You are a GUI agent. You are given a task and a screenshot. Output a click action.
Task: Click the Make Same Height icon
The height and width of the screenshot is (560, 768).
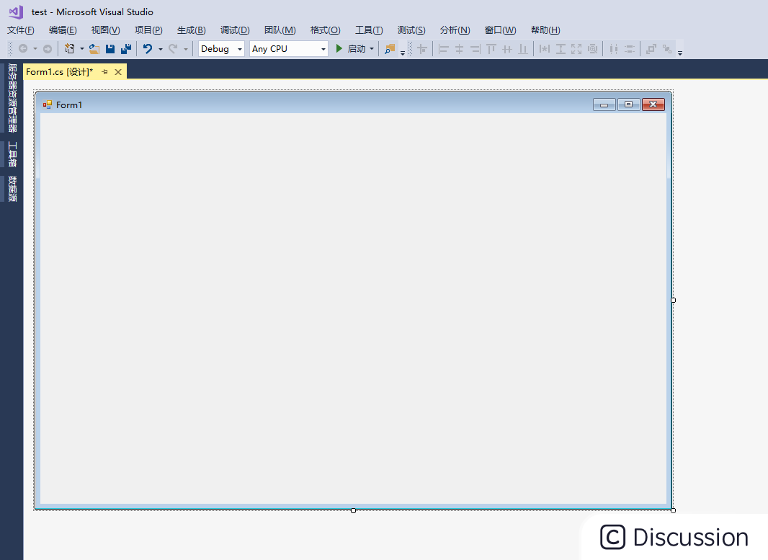pos(561,49)
